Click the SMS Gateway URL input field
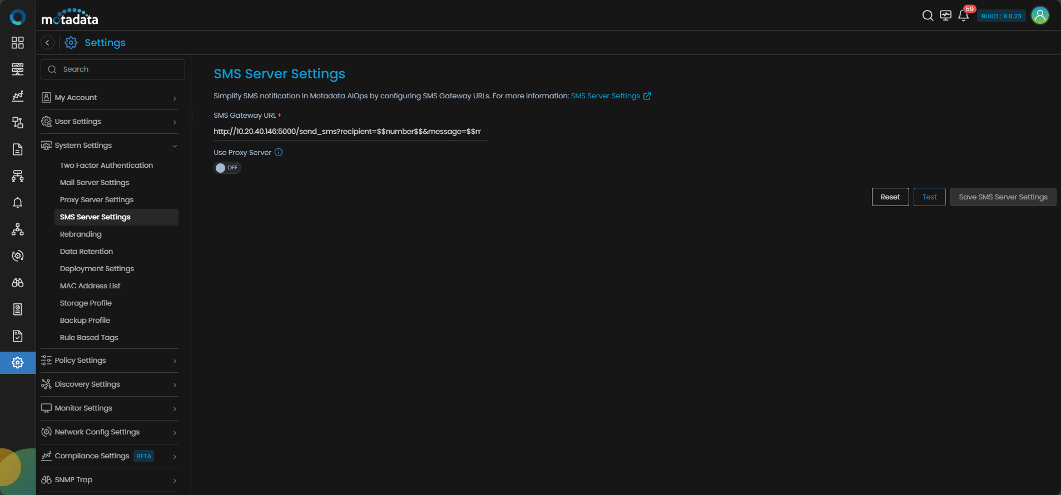The width and height of the screenshot is (1061, 495). tap(350, 132)
